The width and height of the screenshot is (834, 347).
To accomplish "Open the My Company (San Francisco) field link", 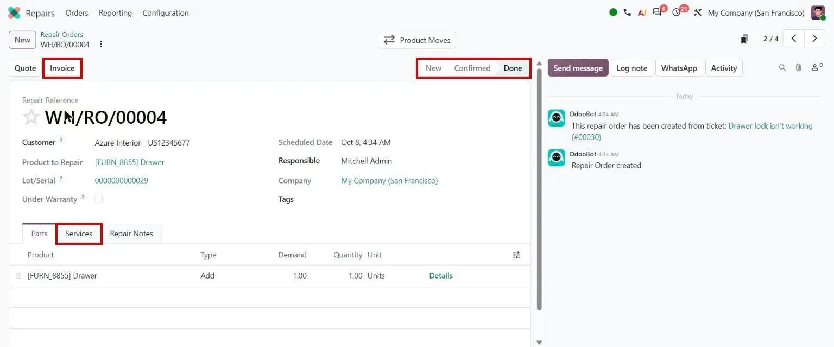I will click(389, 180).
